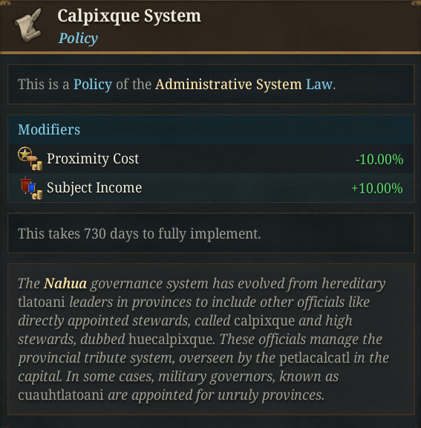This screenshot has width=421, height=428.
Task: Click the Proximity Cost modifier icon
Action: pos(30,158)
